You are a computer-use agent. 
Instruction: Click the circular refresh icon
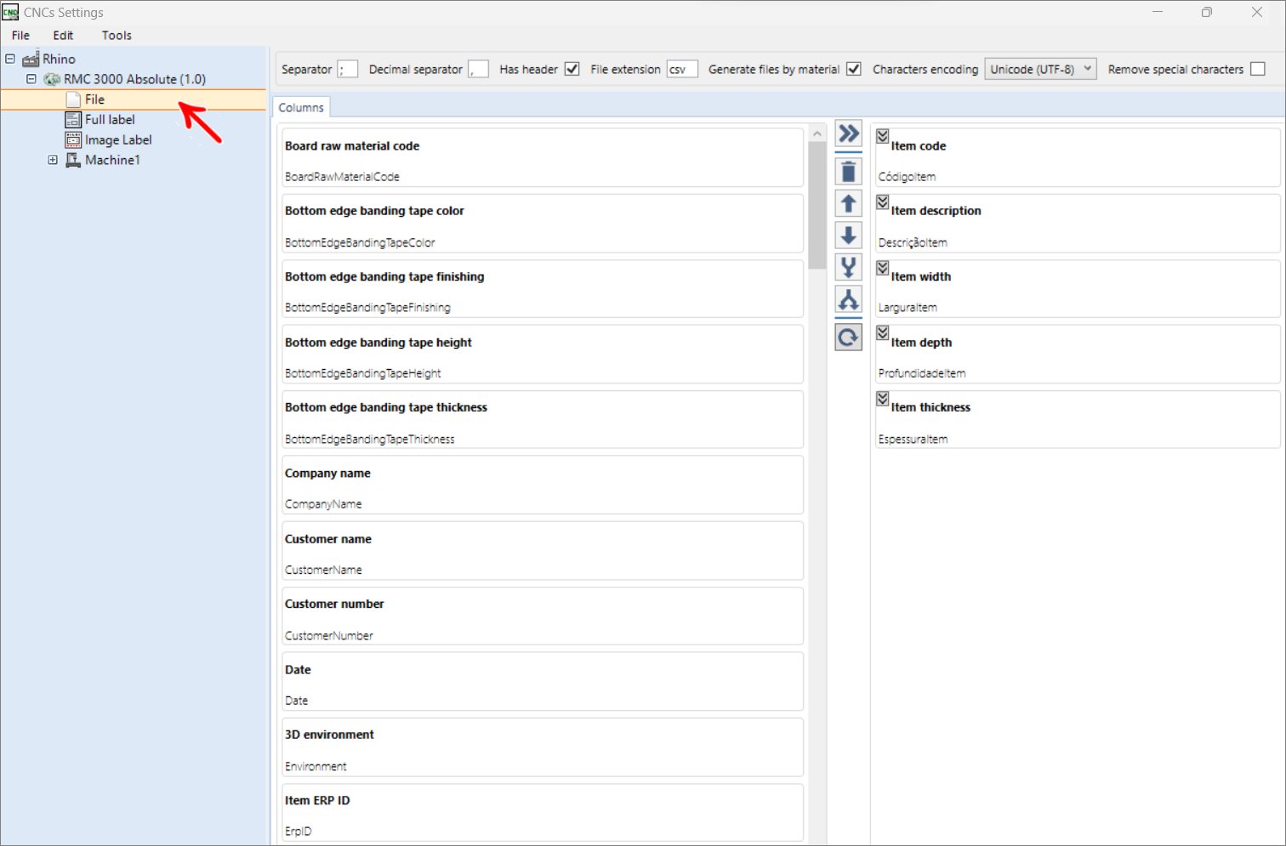[x=848, y=338]
